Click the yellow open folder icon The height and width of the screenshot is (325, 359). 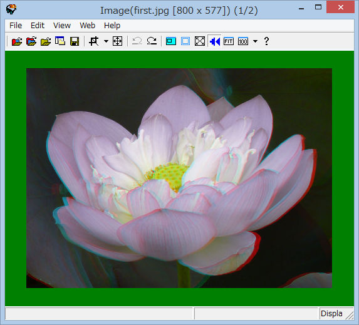tap(46, 41)
